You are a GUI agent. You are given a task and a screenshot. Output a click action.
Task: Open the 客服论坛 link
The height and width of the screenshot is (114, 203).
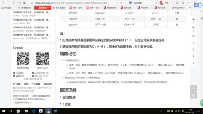19,76
